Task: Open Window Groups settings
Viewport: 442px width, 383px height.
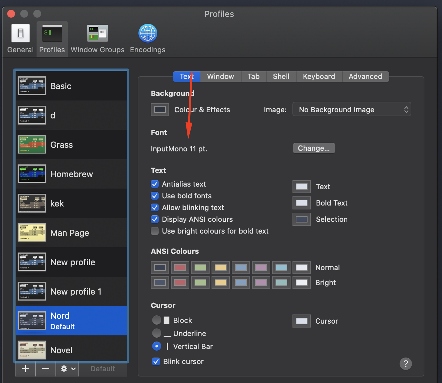Action: click(97, 38)
